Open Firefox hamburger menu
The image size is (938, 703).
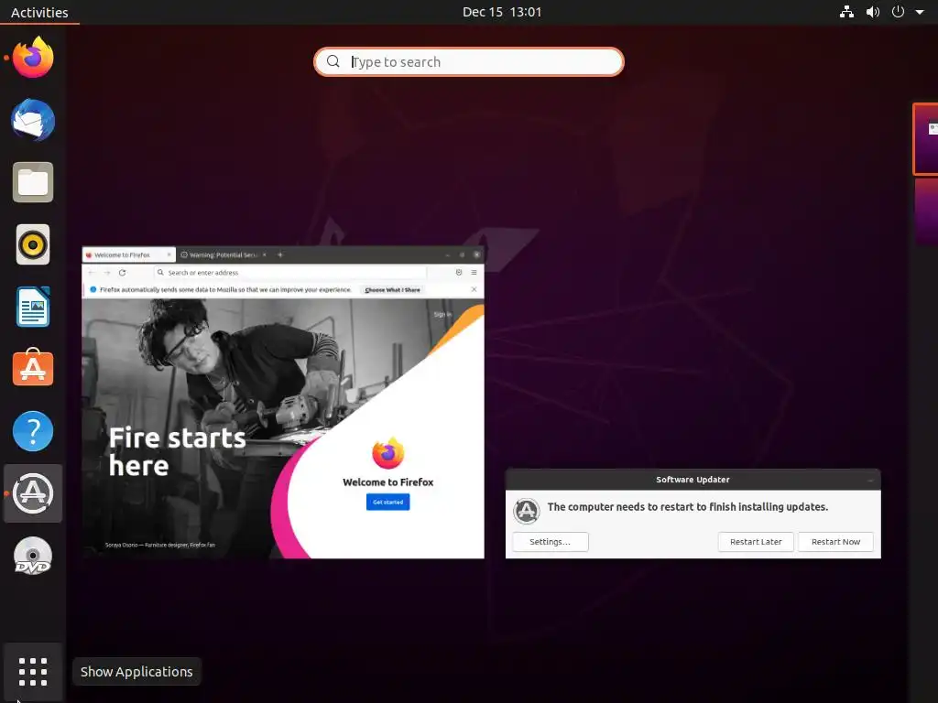point(474,273)
